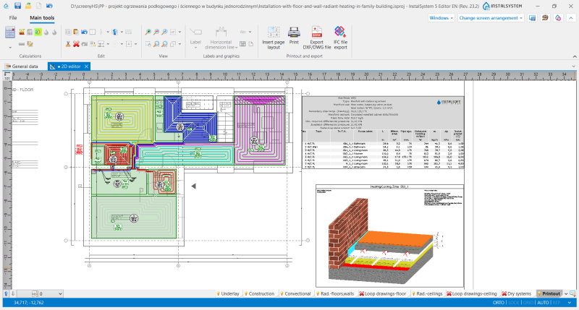Select the Printout layer tab
The image size is (579, 310).
(549, 294)
